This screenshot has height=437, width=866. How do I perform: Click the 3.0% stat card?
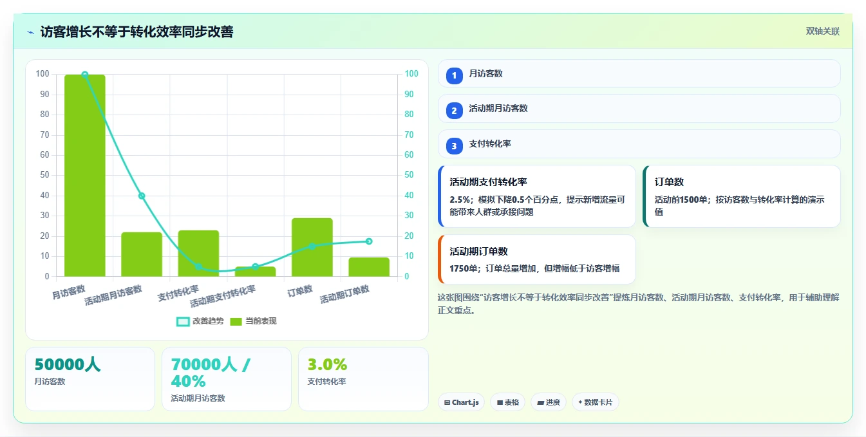tap(363, 379)
